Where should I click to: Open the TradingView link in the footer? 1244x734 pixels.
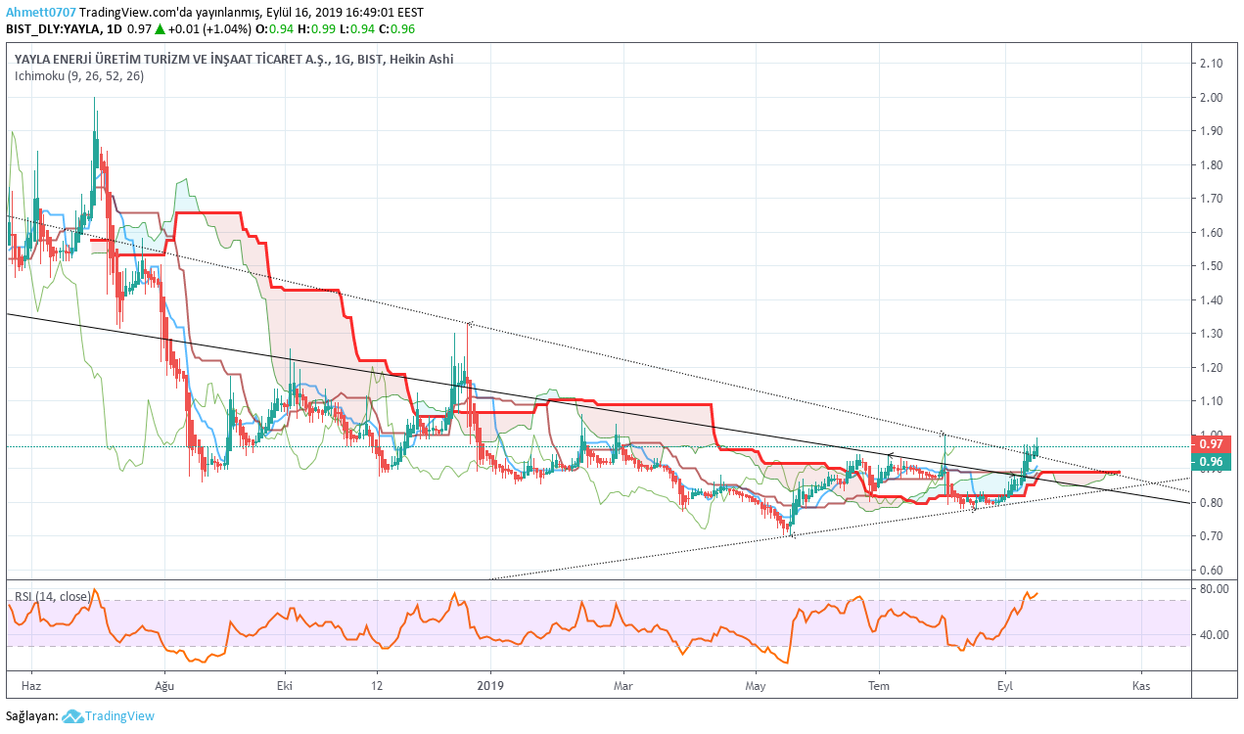[119, 716]
